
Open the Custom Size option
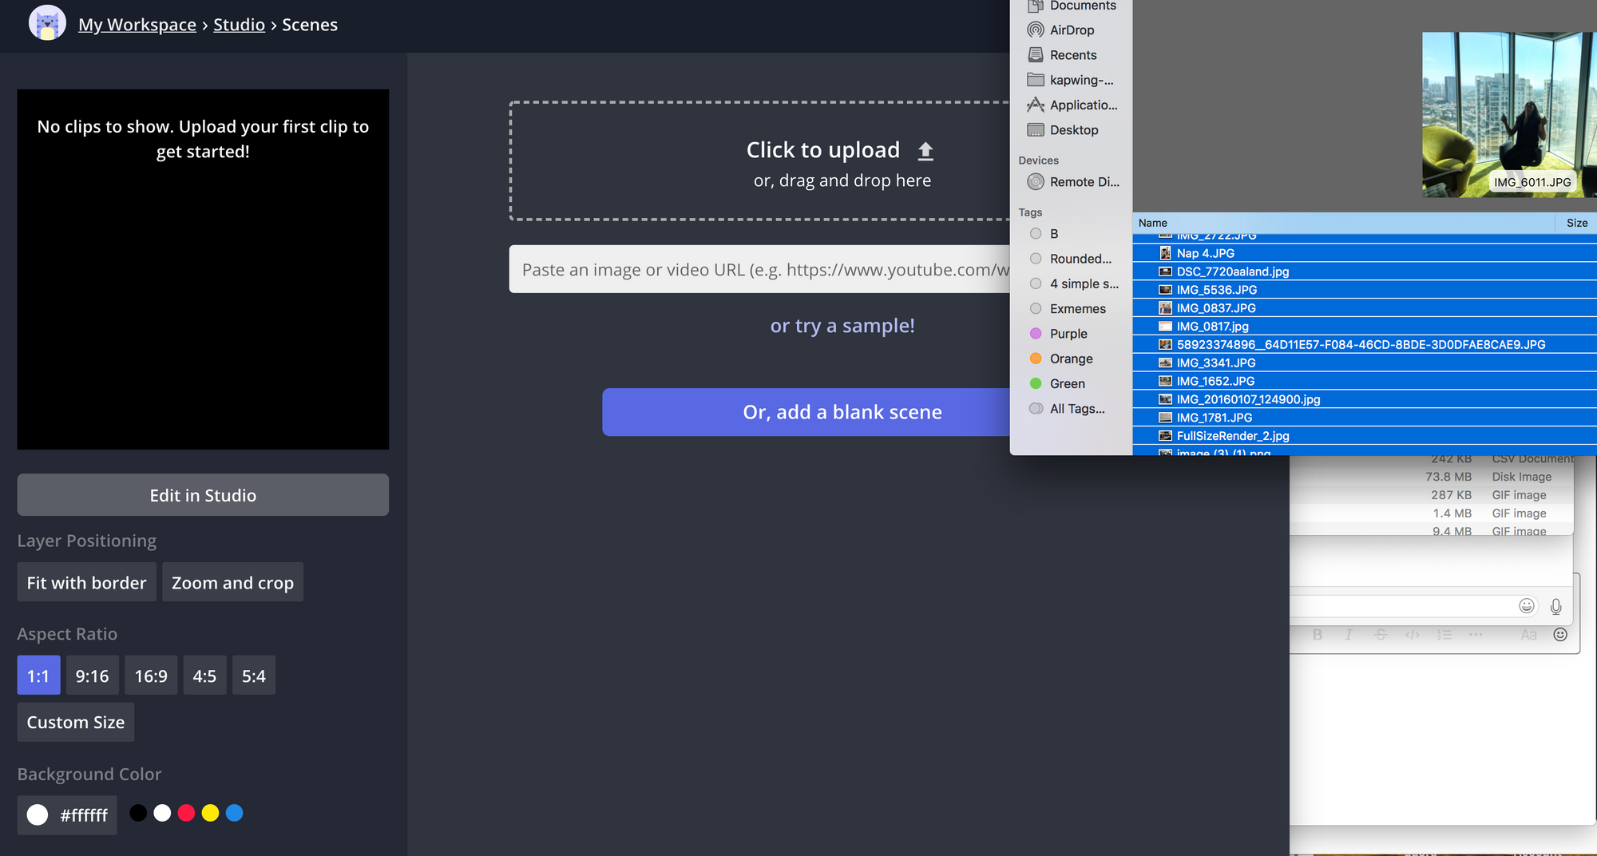click(x=76, y=722)
